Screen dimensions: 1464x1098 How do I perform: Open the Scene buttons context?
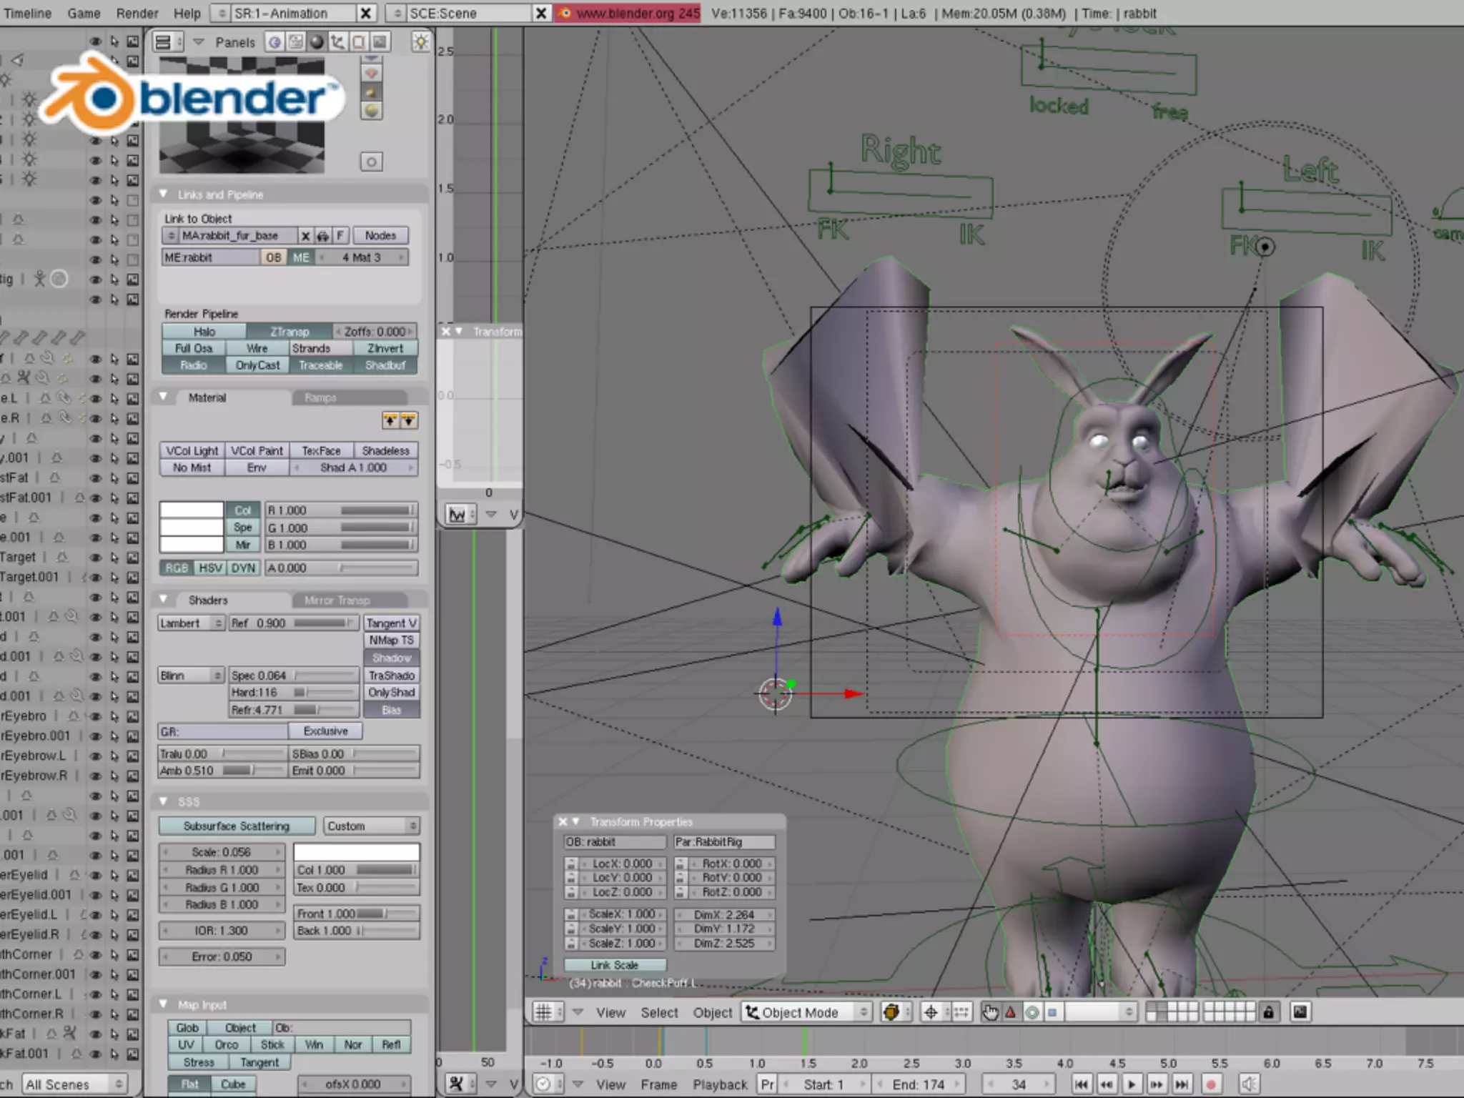[x=380, y=42]
